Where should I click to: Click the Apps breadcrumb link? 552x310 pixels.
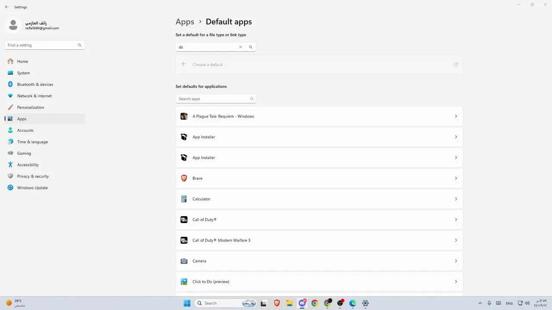185,22
